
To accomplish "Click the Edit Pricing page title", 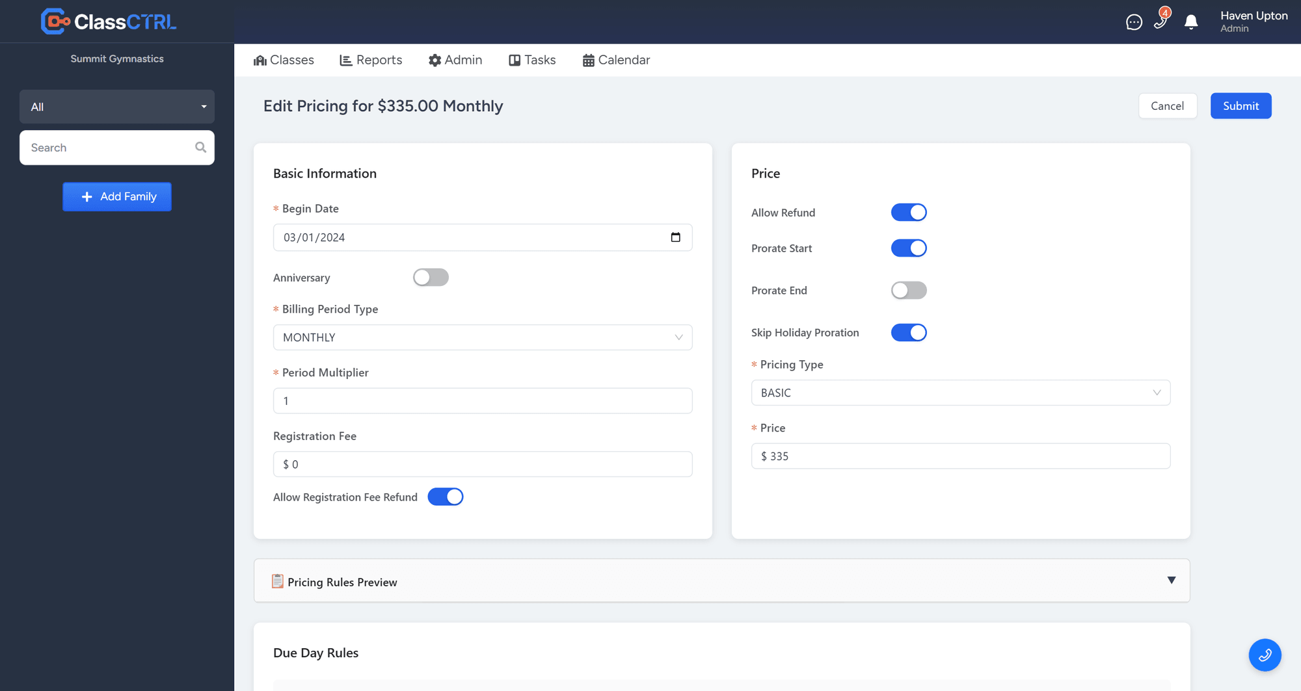I will [x=383, y=106].
